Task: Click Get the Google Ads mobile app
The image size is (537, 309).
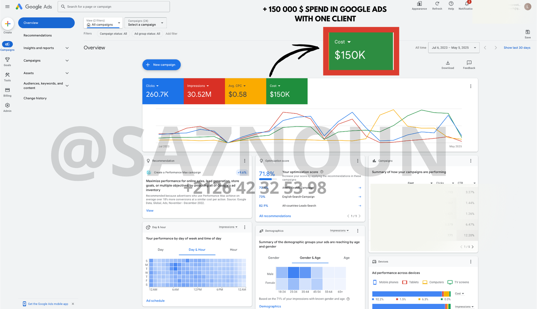Action: (48, 304)
